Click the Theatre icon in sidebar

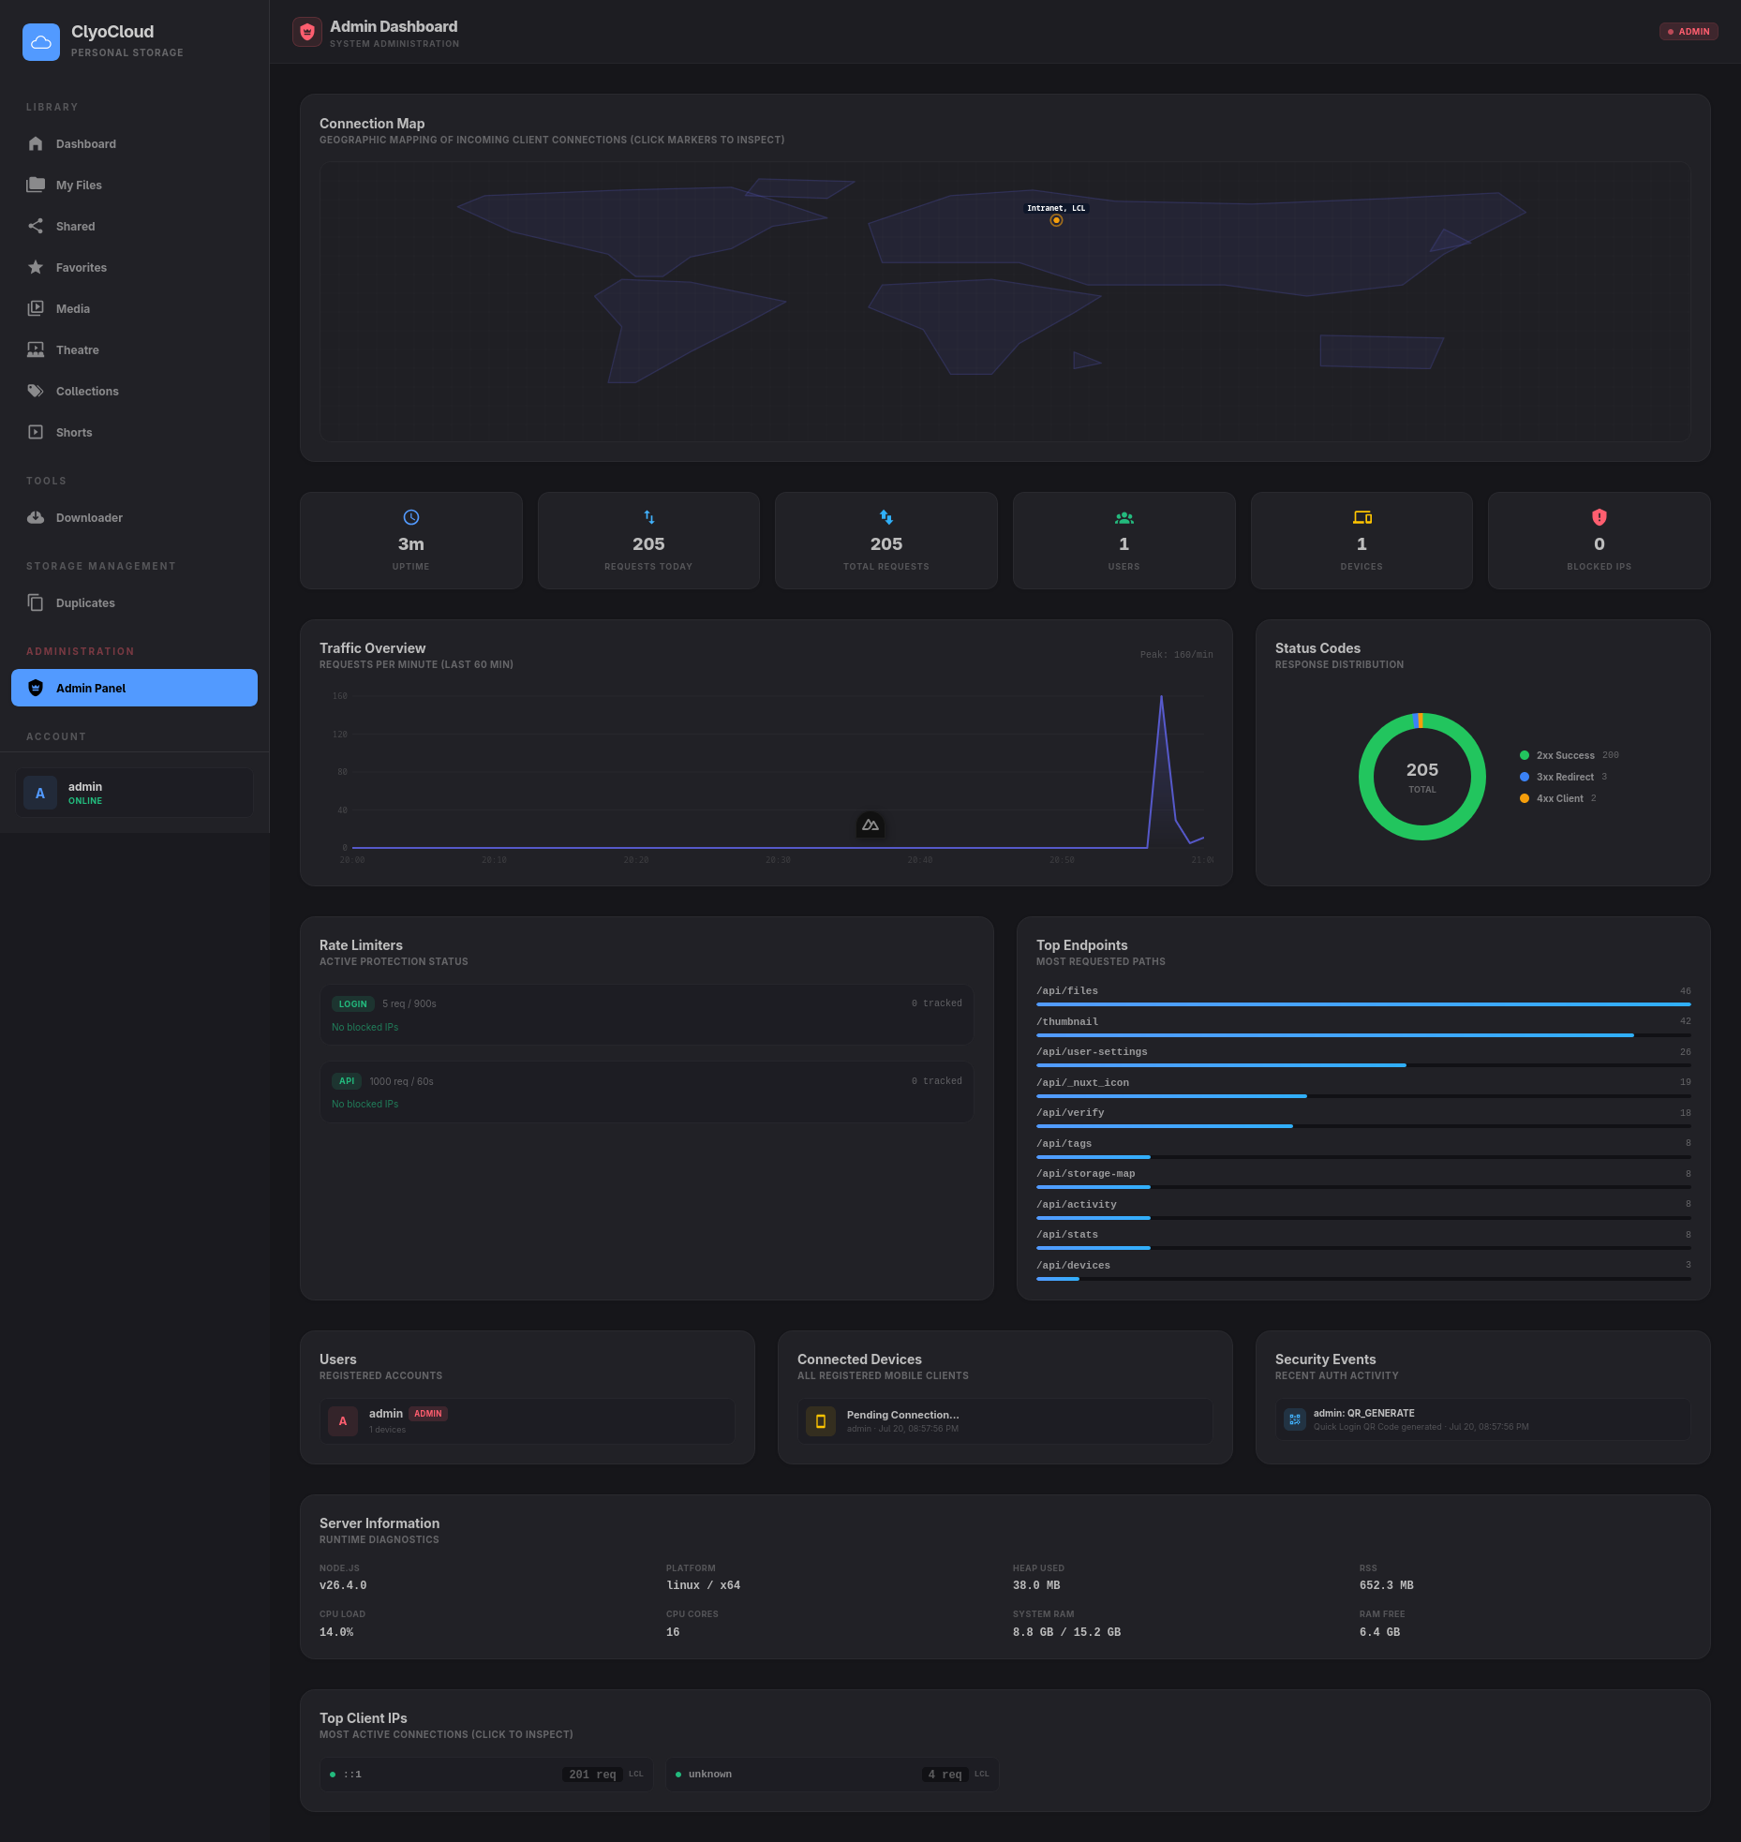click(36, 349)
